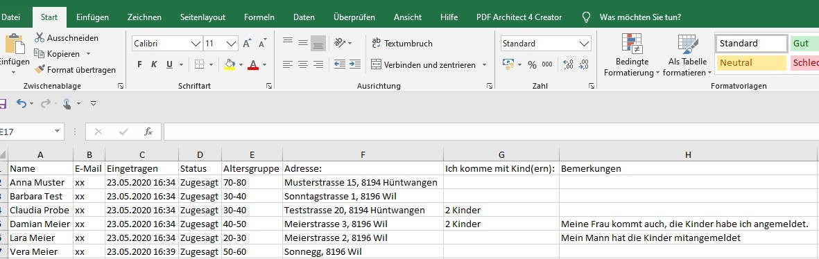The image size is (819, 259).
Task: Apply yellow fill color bucket
Action: click(x=230, y=64)
